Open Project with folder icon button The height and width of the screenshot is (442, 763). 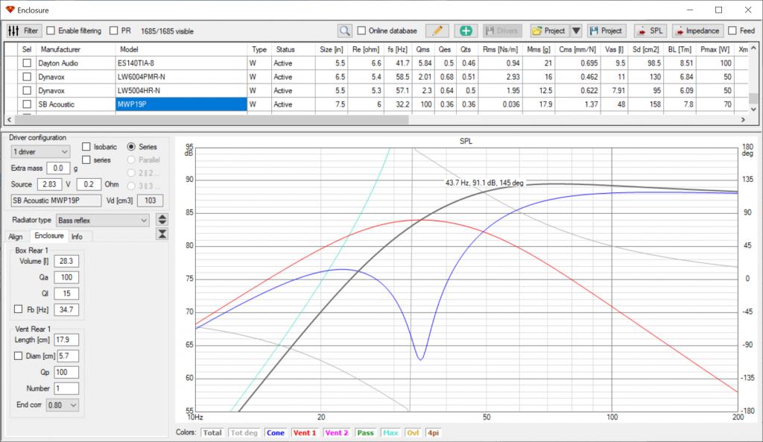pyautogui.click(x=549, y=31)
